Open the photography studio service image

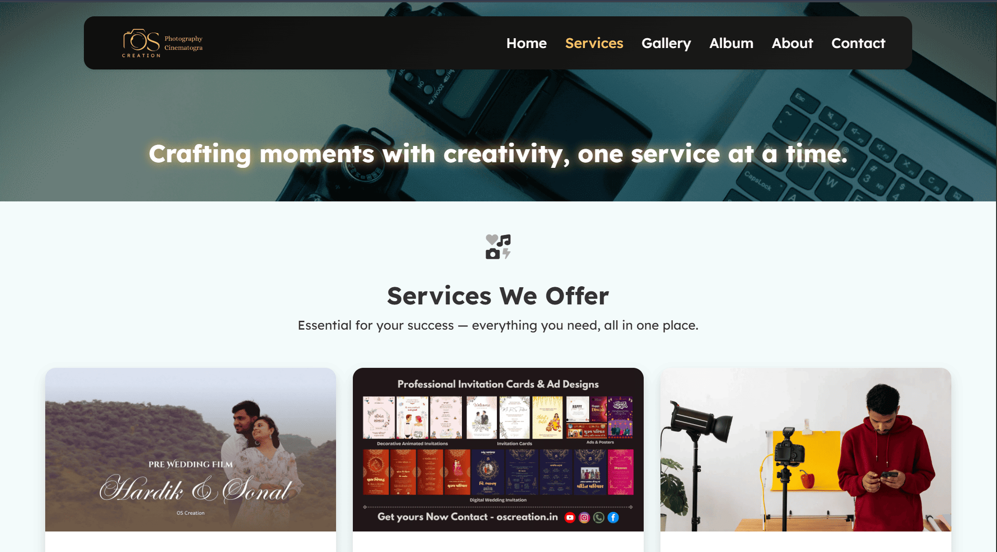coord(805,450)
